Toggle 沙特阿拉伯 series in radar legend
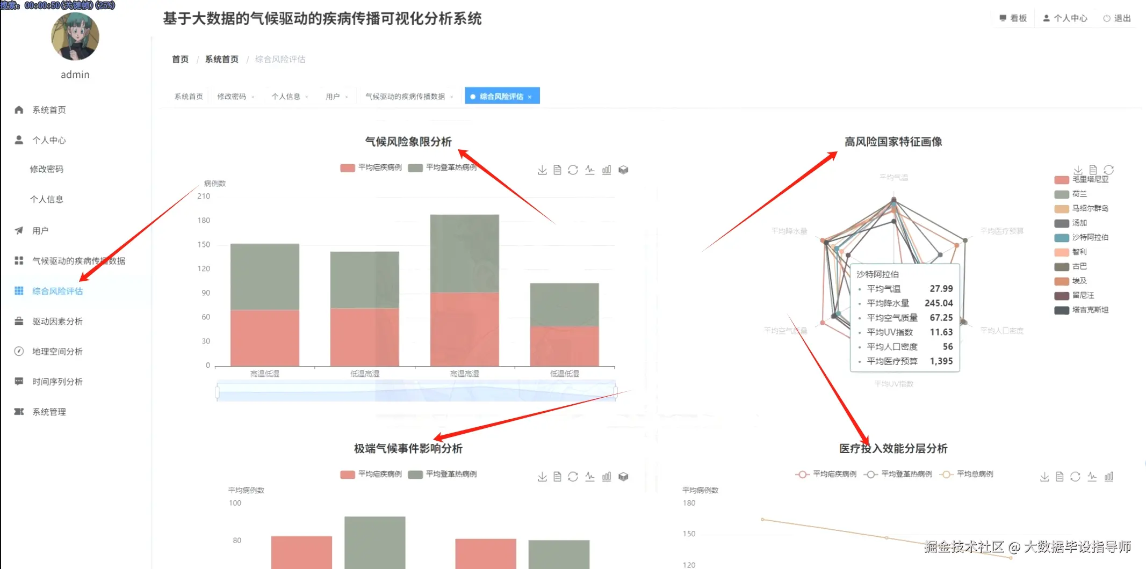 coord(1082,237)
